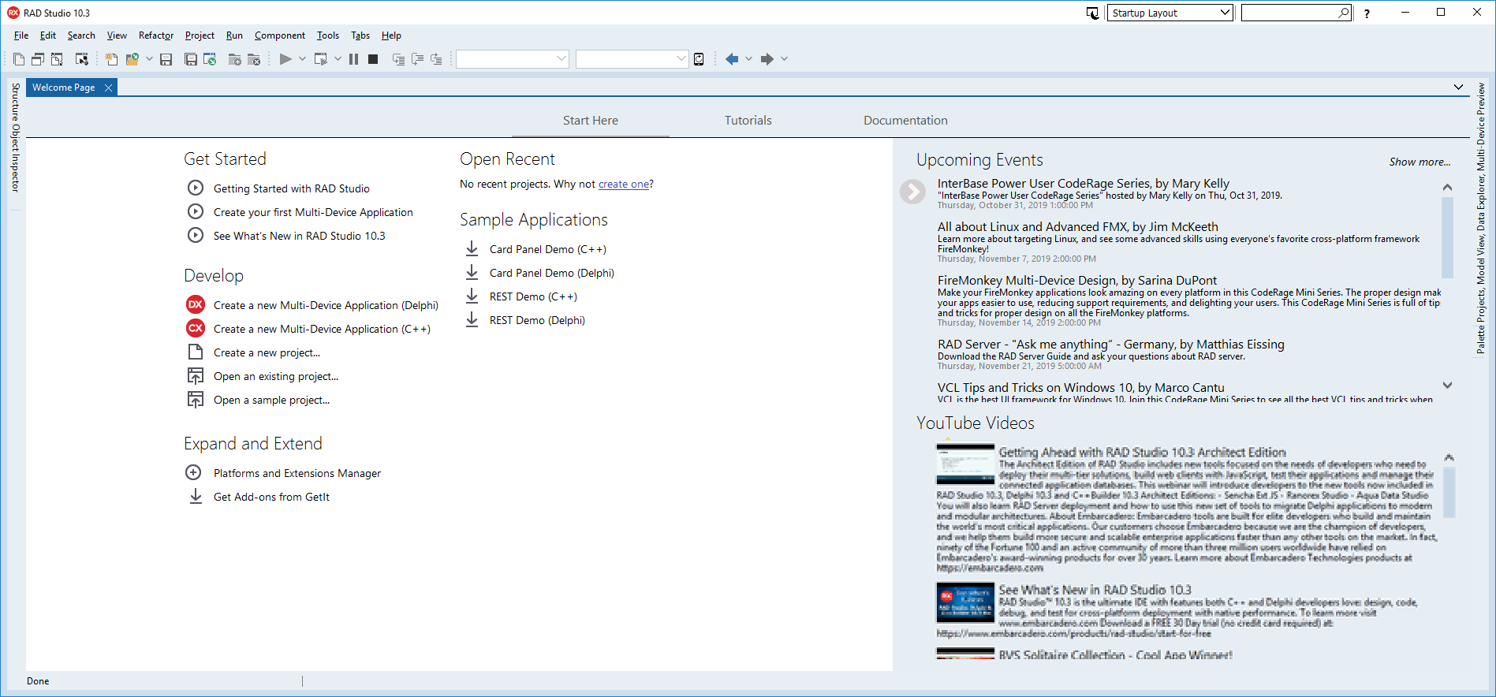Click the Step Over debug icon
This screenshot has height=697, width=1496.
[x=417, y=59]
